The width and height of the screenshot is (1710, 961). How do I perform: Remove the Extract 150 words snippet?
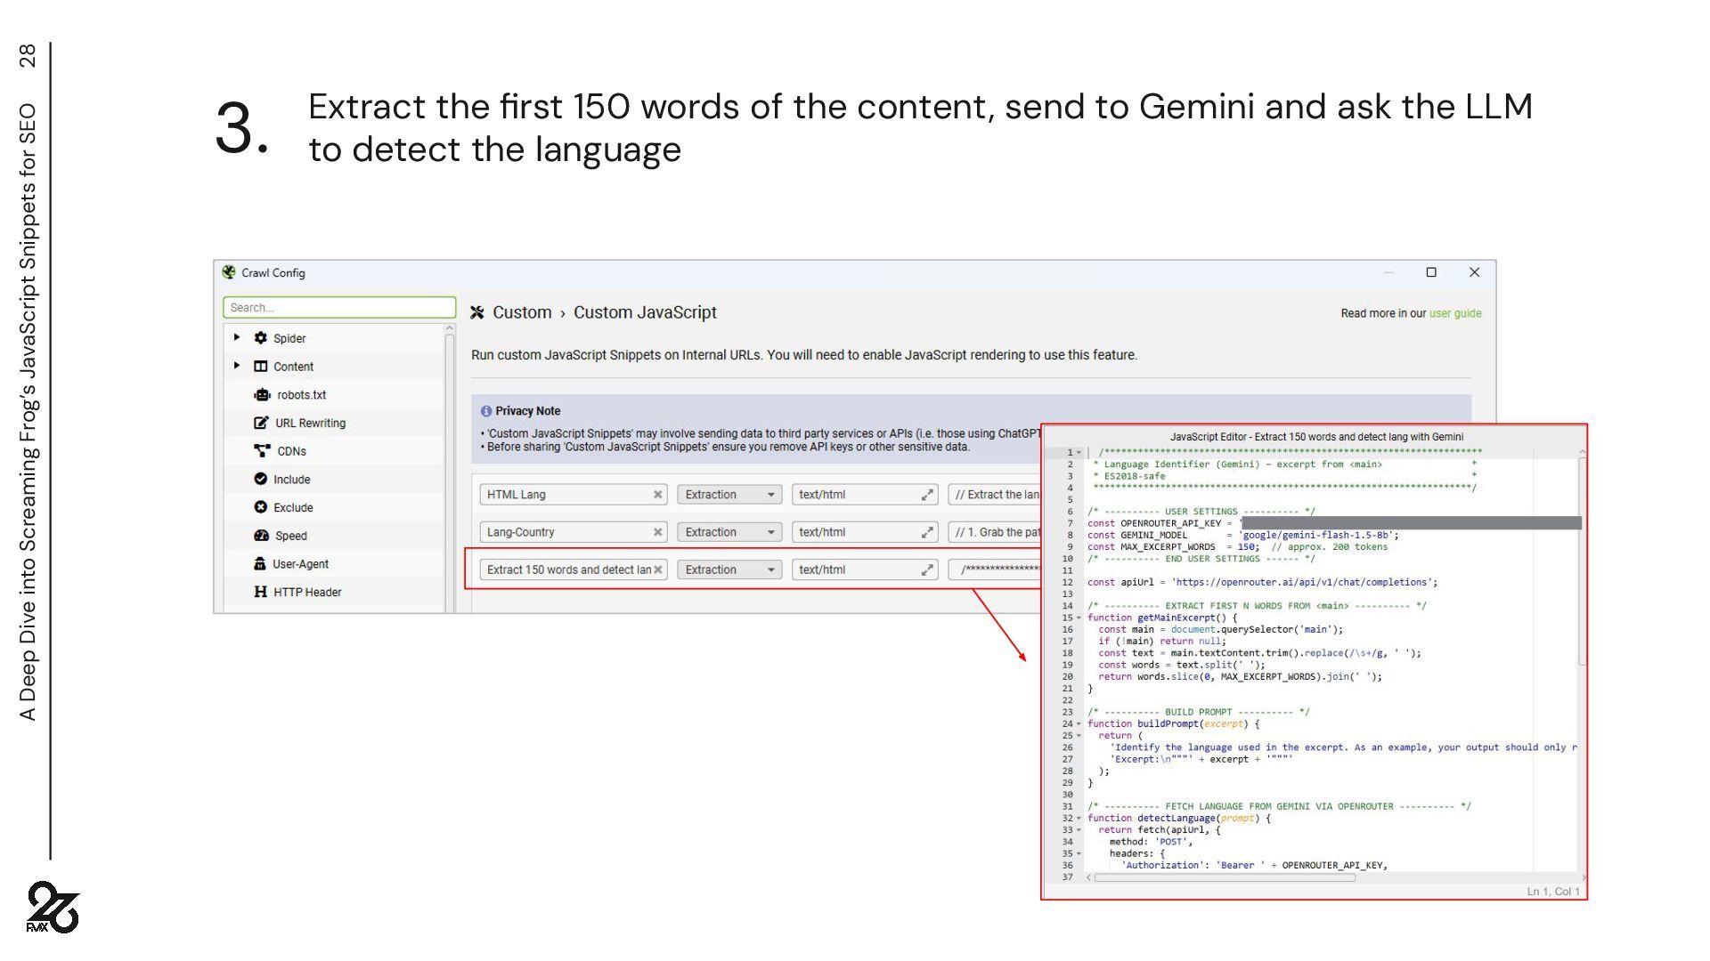pyautogui.click(x=657, y=569)
